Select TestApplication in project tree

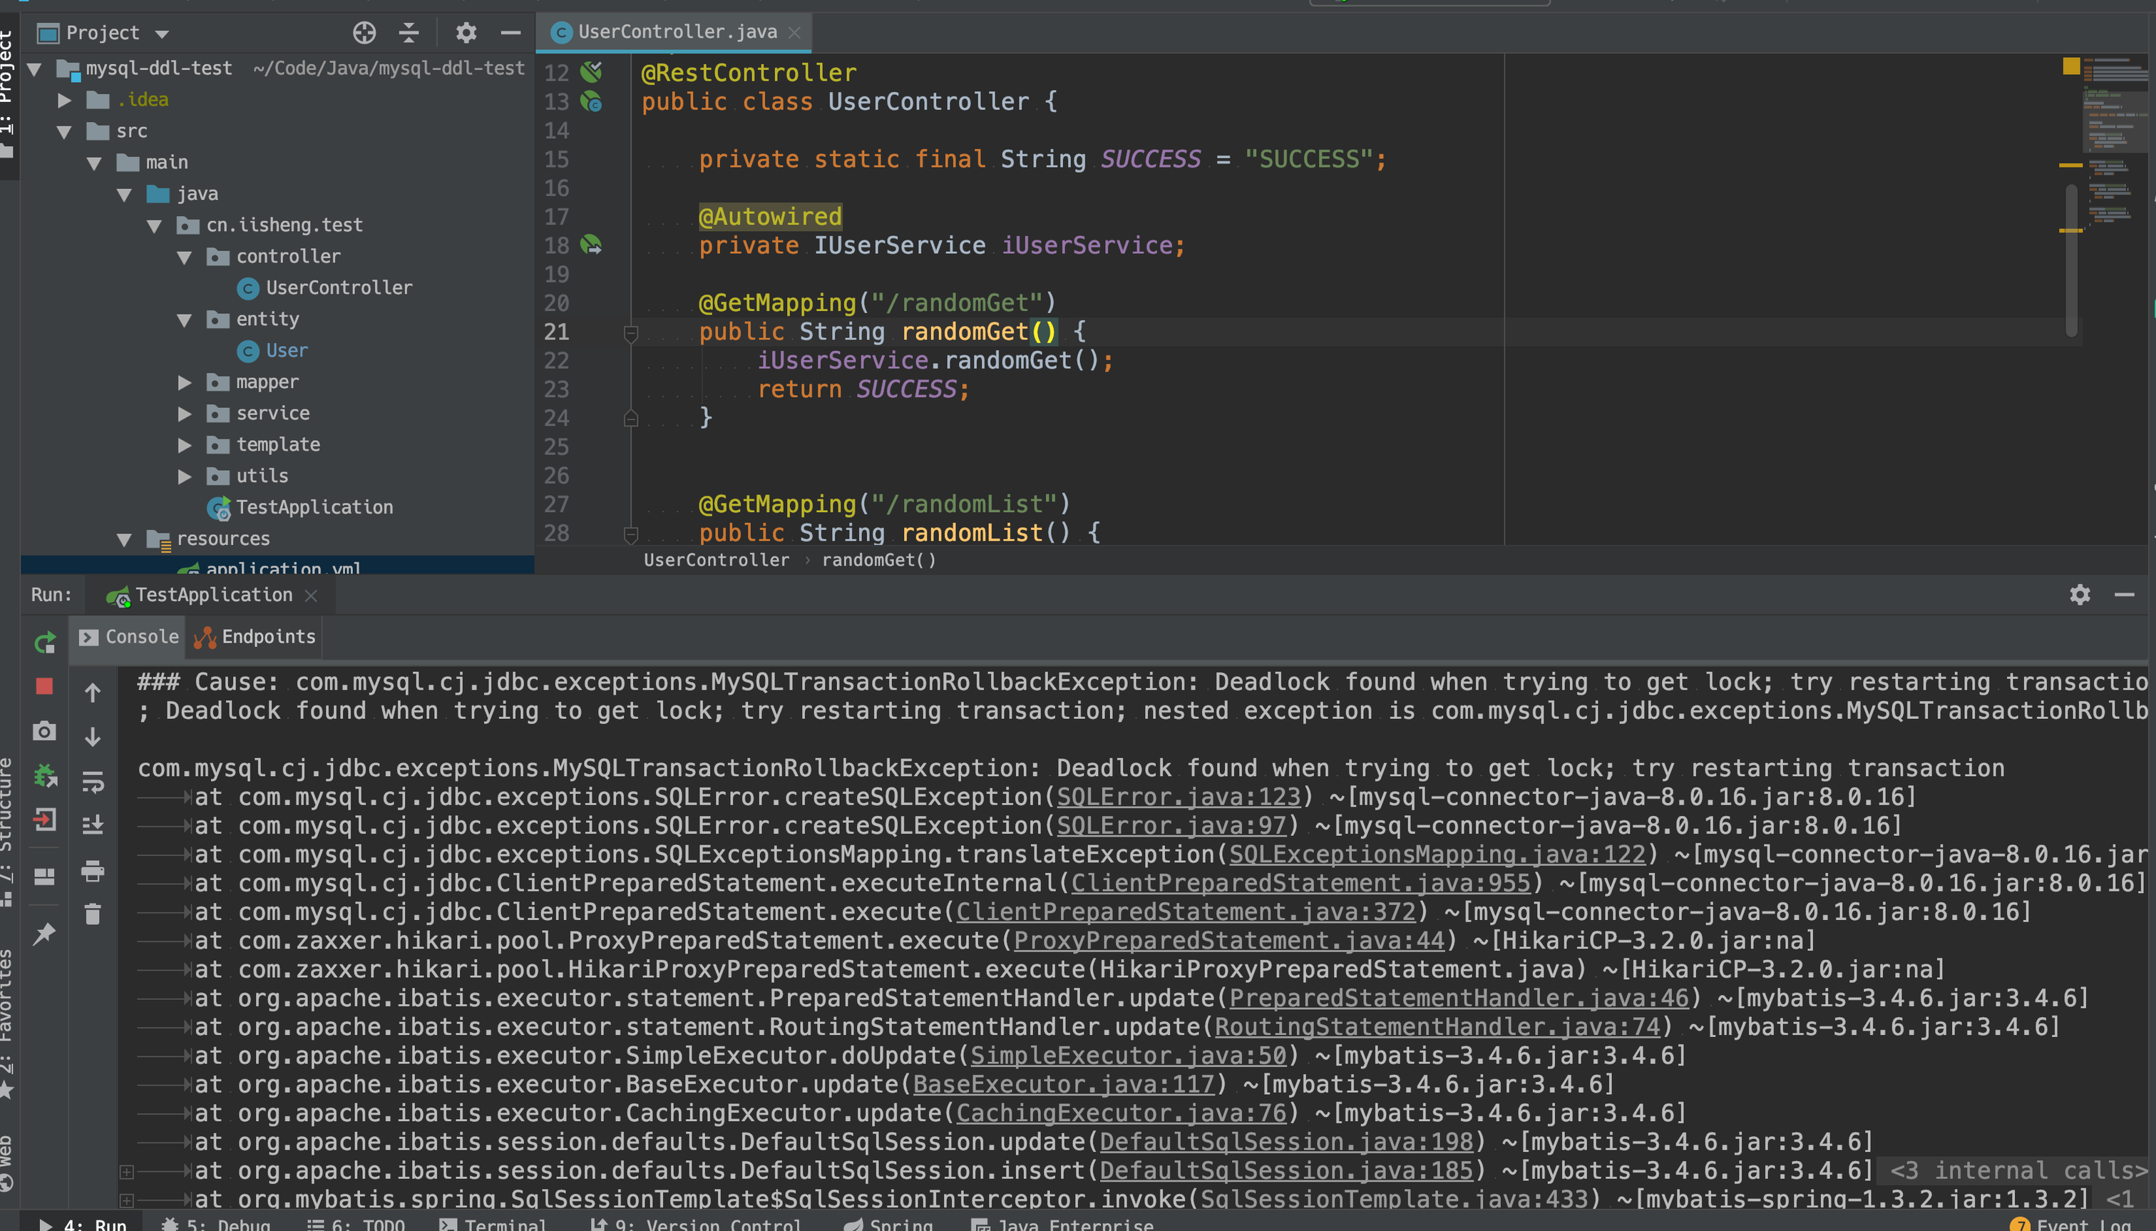point(314,507)
